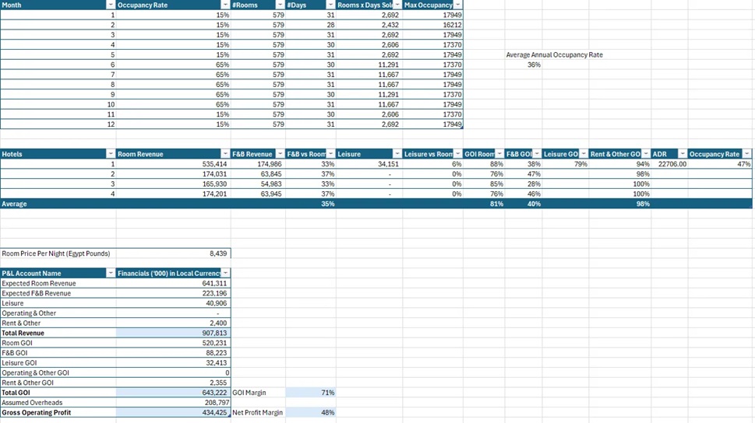Select the Average Annual Occupancy Rate label cell
Viewport: 755px width, 423px height.
[x=554, y=54]
